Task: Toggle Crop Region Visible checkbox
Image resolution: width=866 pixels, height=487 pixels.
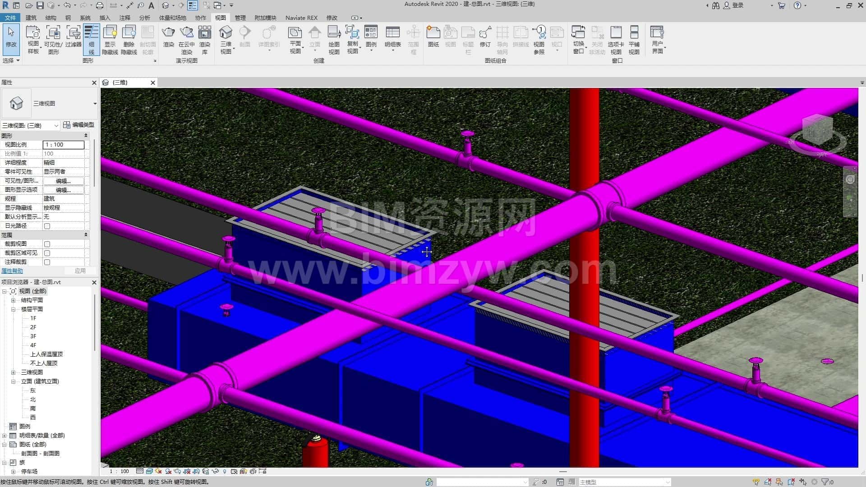Action: pyautogui.click(x=47, y=253)
